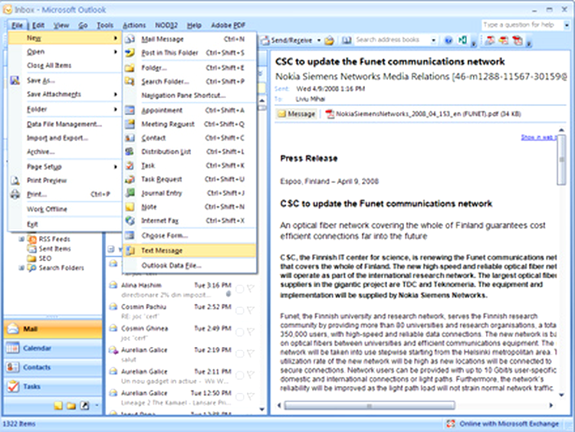
Task: Select the Sent Items folder
Action: (54, 249)
